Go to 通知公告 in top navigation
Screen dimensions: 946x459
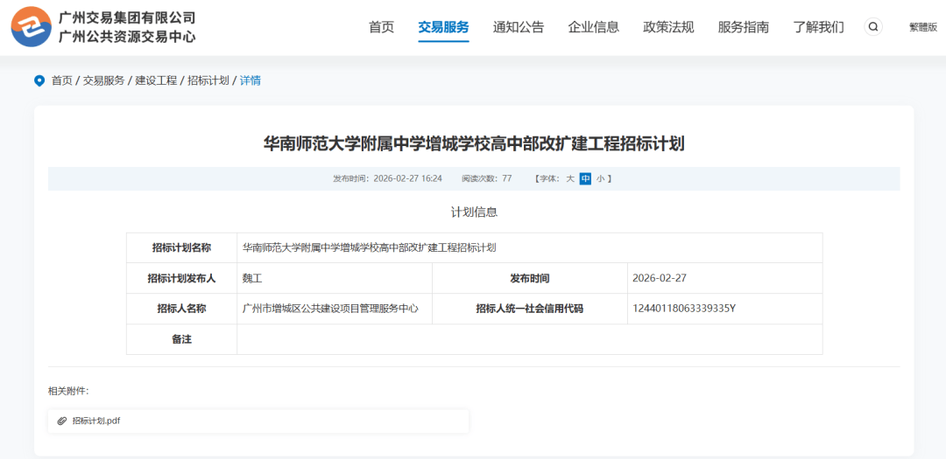(x=519, y=27)
